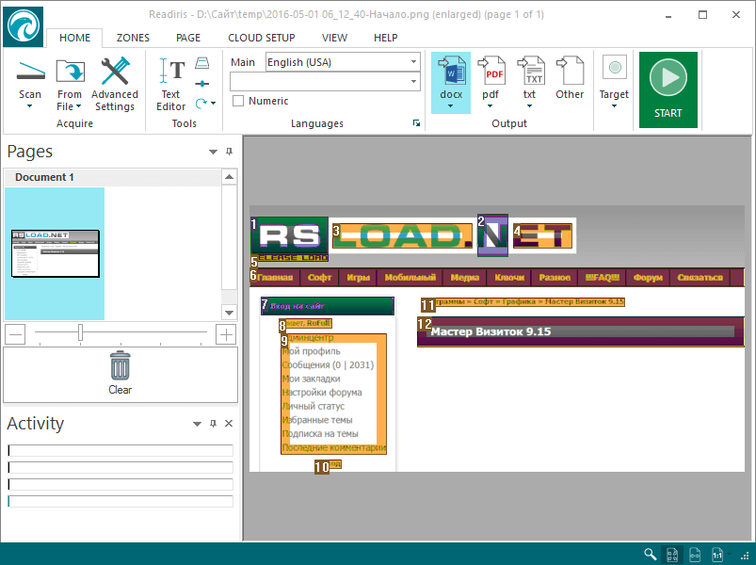756x565 pixels.
Task: Activate the 1:1 zoom view icon
Action: point(716,554)
